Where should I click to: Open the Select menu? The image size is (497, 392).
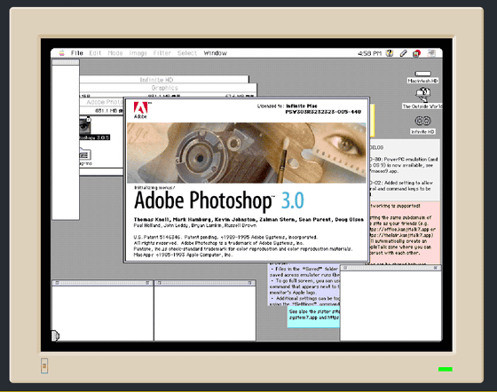coord(187,53)
